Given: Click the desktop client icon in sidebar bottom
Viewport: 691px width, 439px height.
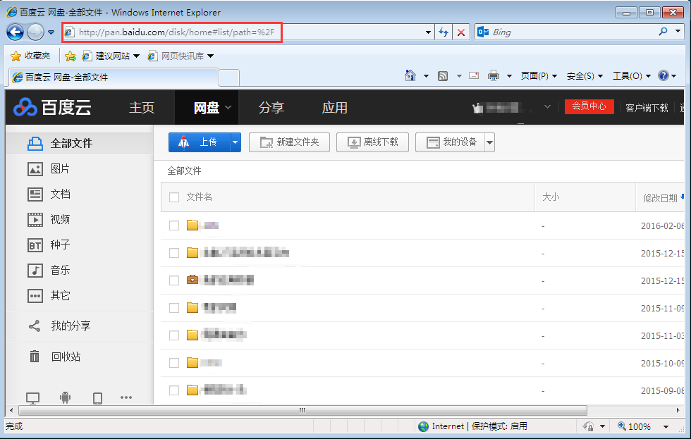Looking at the screenshot, I should (x=32, y=398).
